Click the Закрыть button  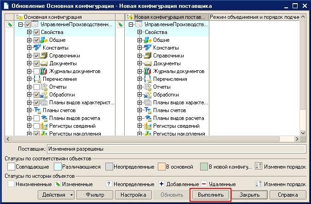249,195
